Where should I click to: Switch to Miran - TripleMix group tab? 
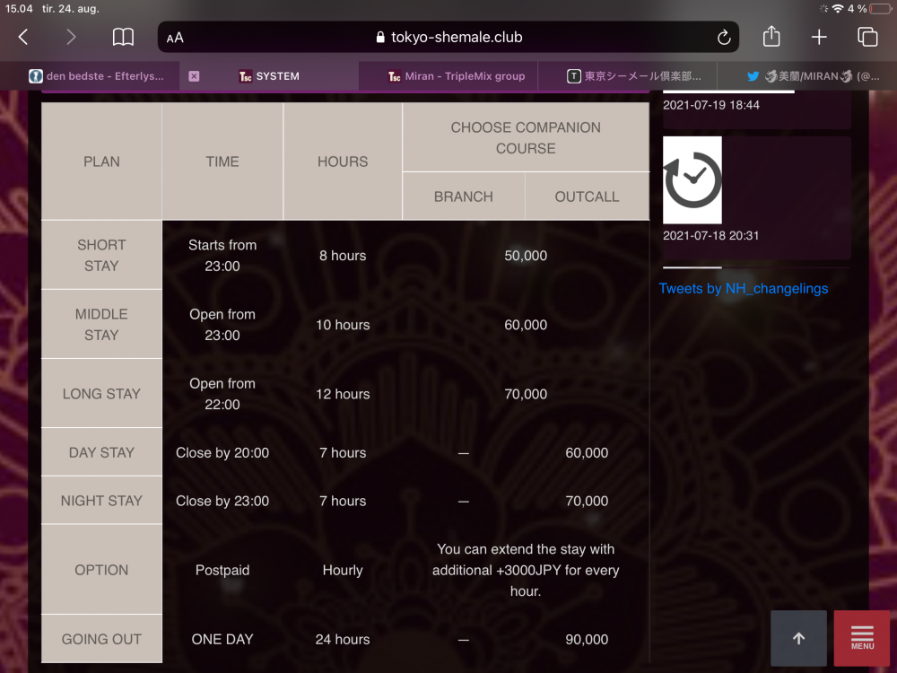(457, 76)
